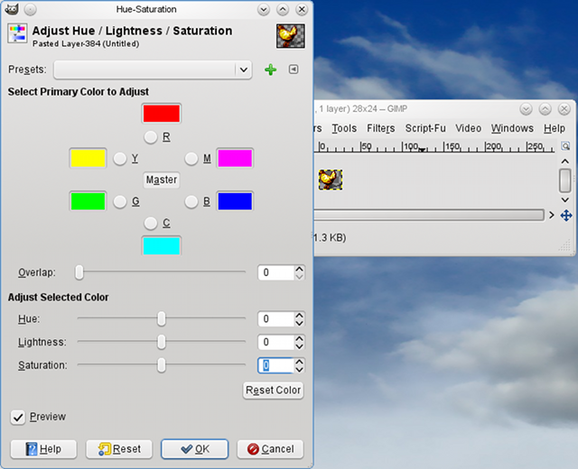
Task: Select the Red primary color radio button
Action: tap(151, 137)
